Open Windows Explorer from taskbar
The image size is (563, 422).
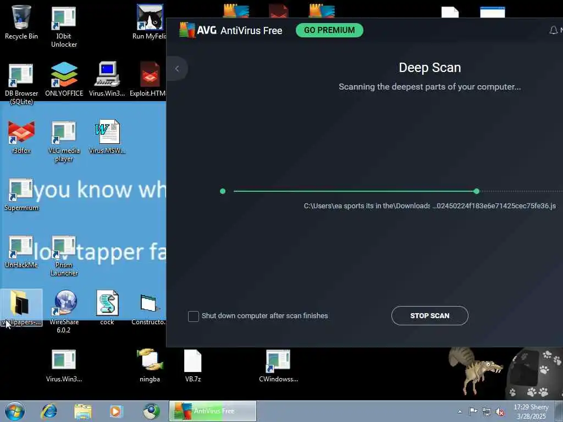(x=83, y=411)
